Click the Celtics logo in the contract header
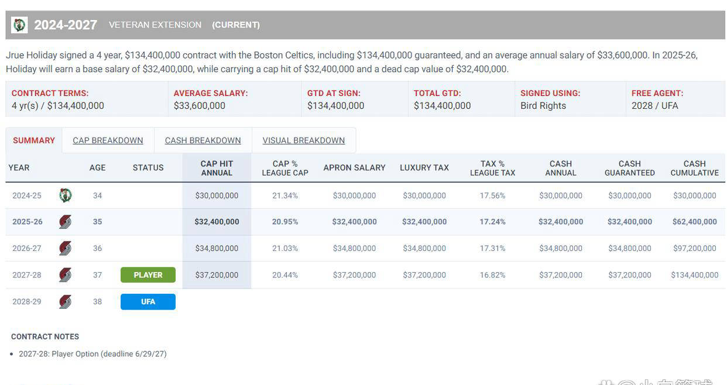The width and height of the screenshot is (727, 385). (x=20, y=25)
